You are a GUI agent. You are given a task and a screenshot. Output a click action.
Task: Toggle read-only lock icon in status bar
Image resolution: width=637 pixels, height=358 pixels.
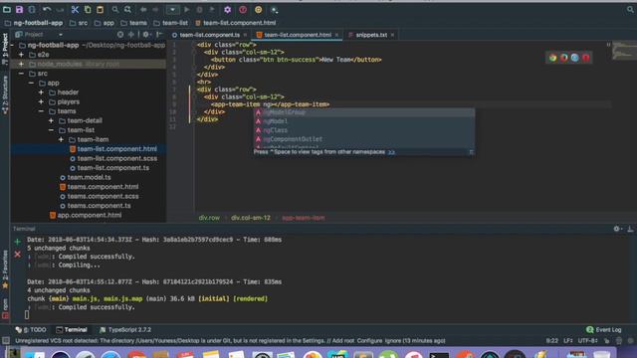pos(607,340)
